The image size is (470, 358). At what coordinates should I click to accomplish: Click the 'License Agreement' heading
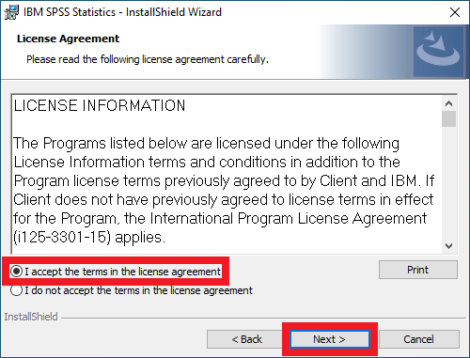(68, 39)
